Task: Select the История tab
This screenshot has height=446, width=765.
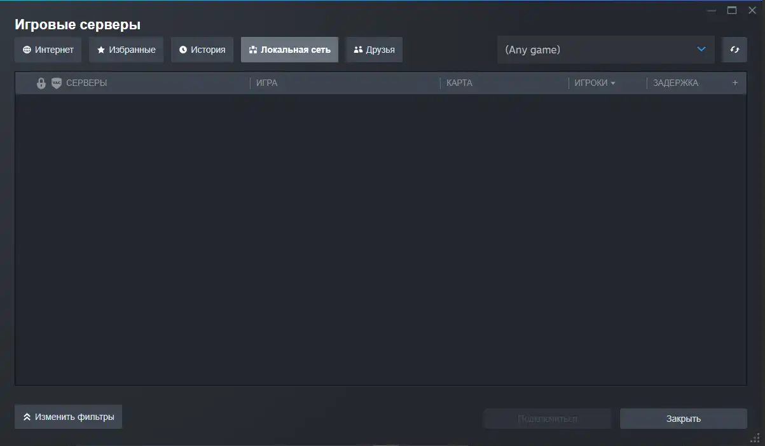Action: [202, 50]
